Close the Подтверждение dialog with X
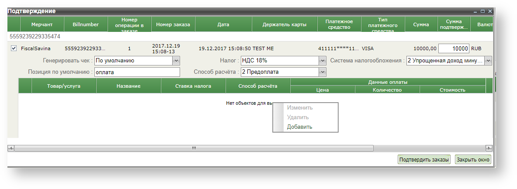 tap(490, 11)
